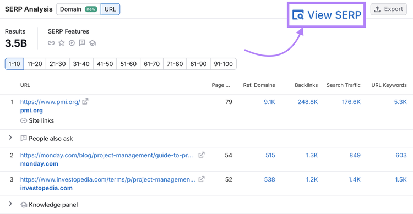Open the https://www.pmi.org/ URL link
Viewport: 413px width, 214px height.
50,102
